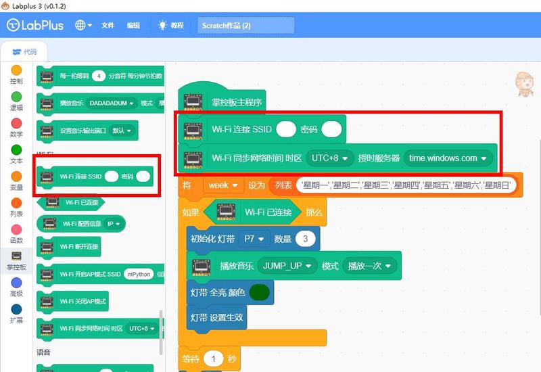Viewport: 541px width, 372px height.
Task: Open the 高级 block category
Action: (16, 283)
